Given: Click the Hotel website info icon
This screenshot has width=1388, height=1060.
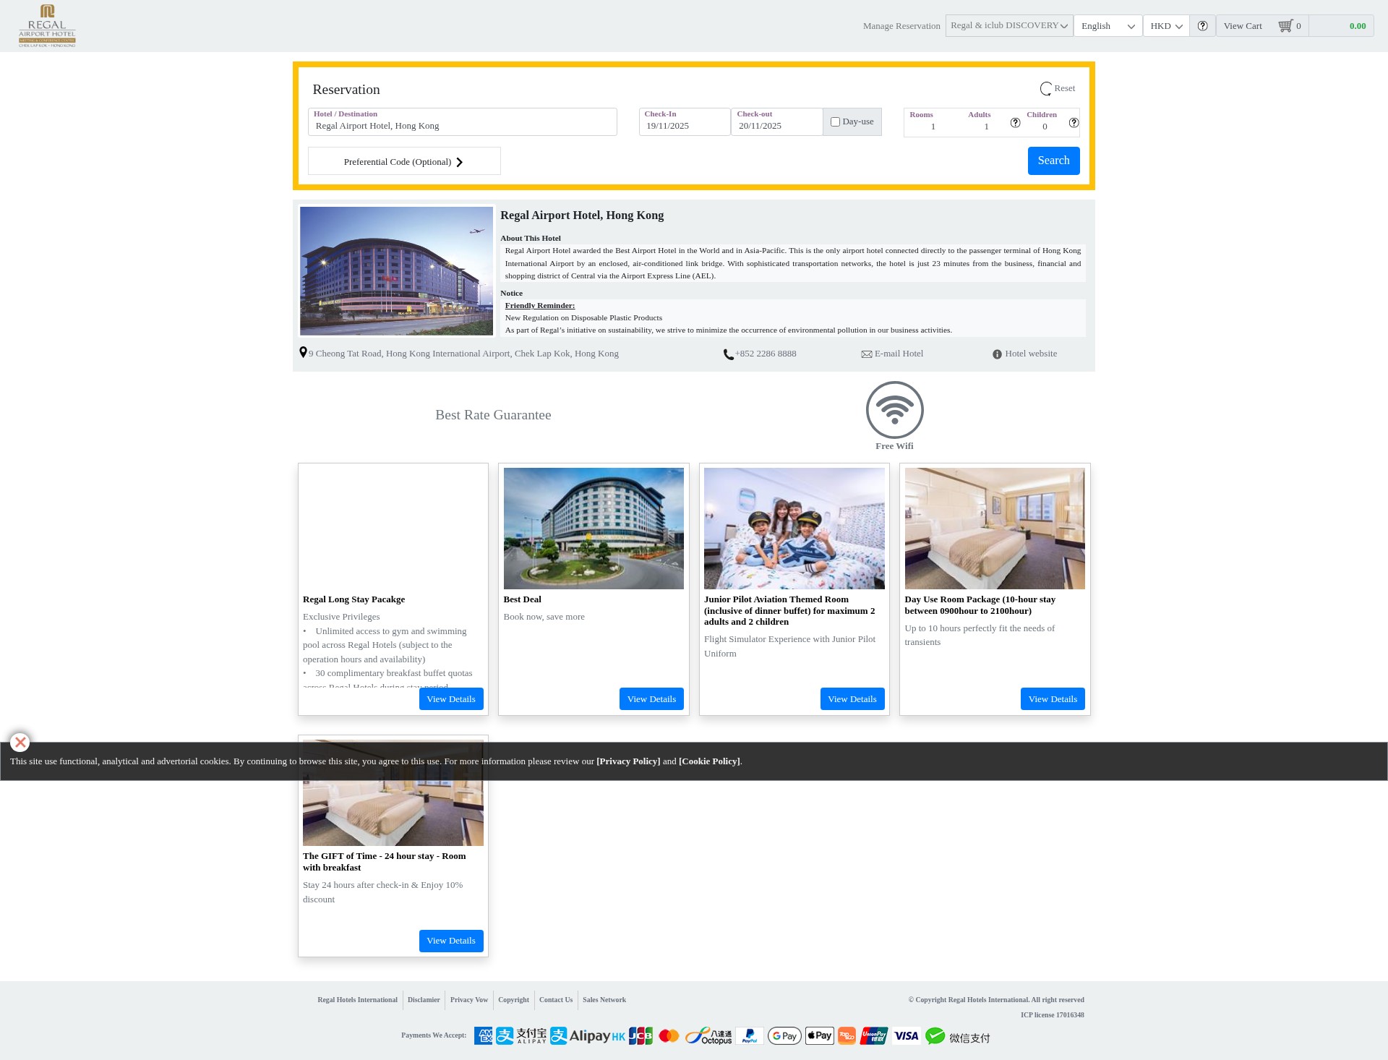Looking at the screenshot, I should (997, 354).
